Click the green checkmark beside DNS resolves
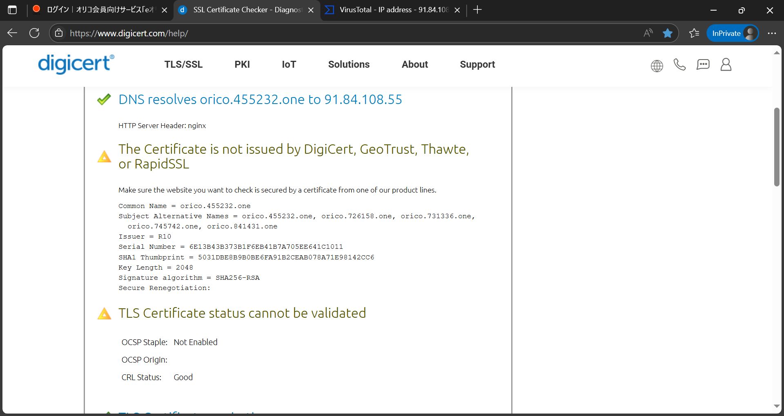The height and width of the screenshot is (416, 784). (x=104, y=99)
